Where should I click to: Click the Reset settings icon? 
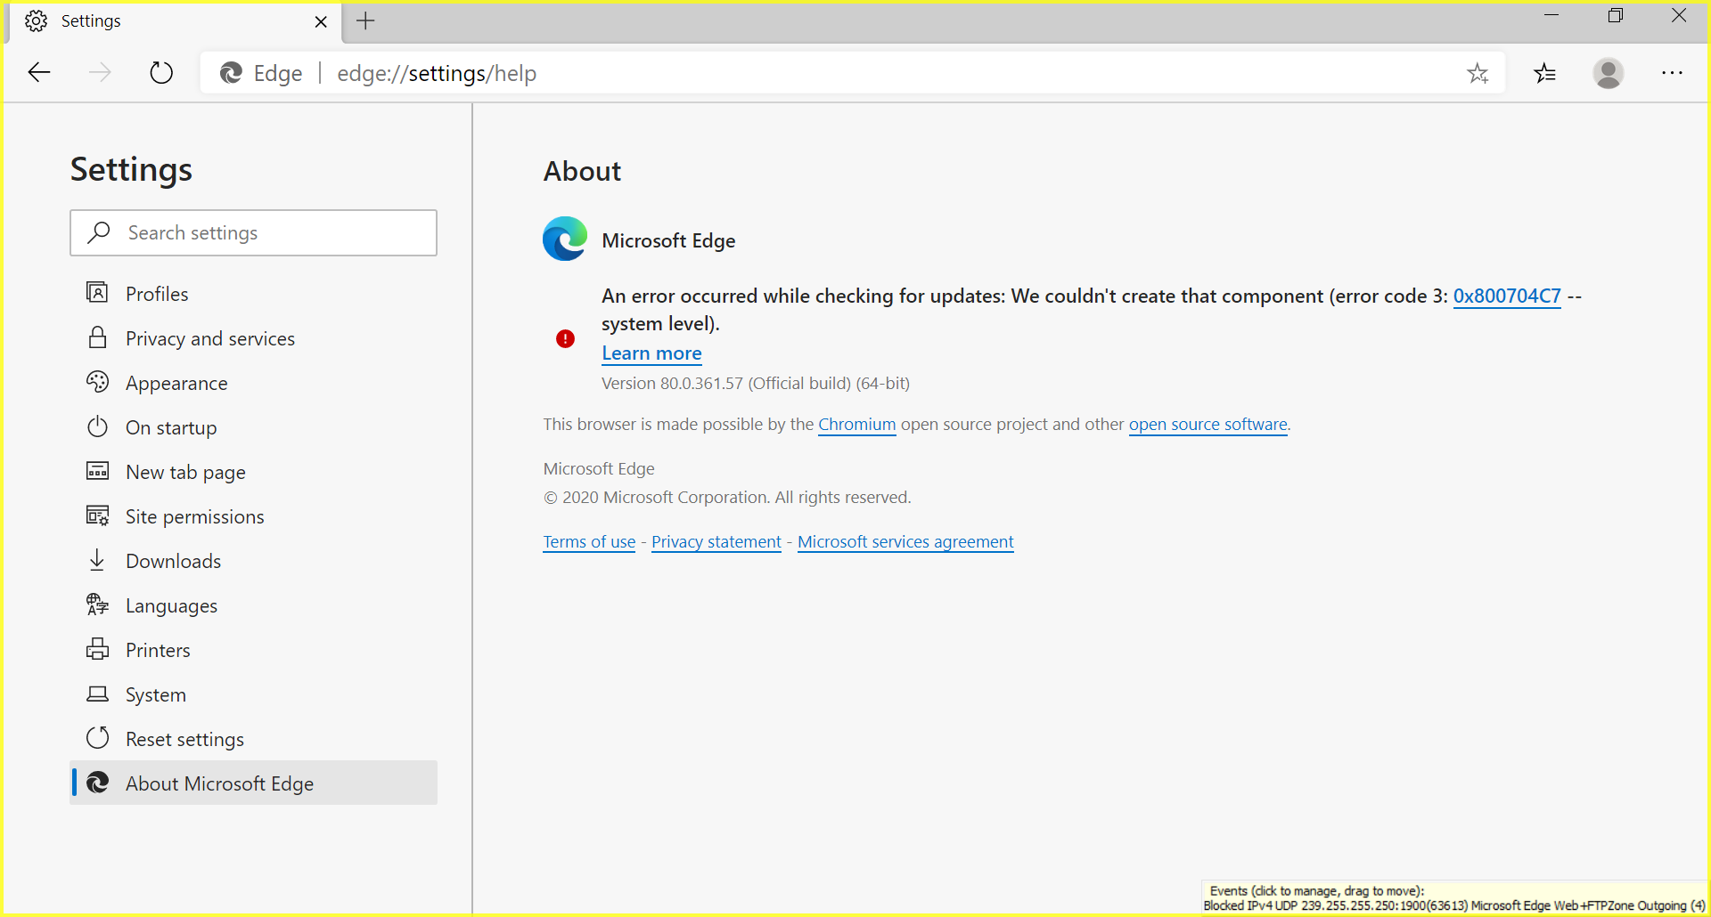click(x=97, y=738)
